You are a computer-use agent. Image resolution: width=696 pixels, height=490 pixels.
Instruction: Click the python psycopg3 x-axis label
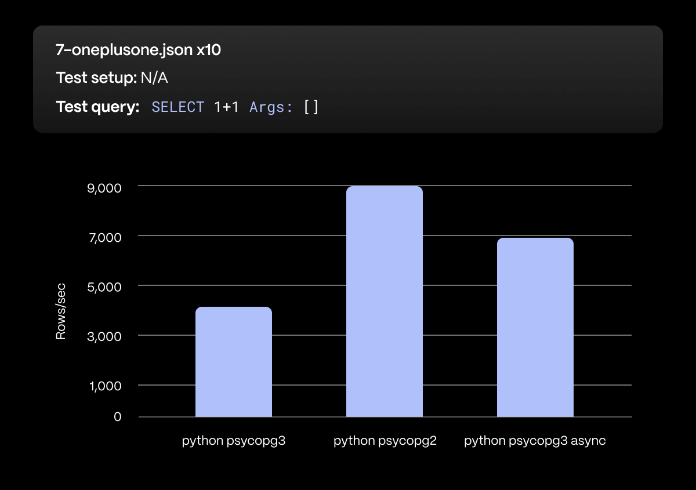(x=234, y=441)
